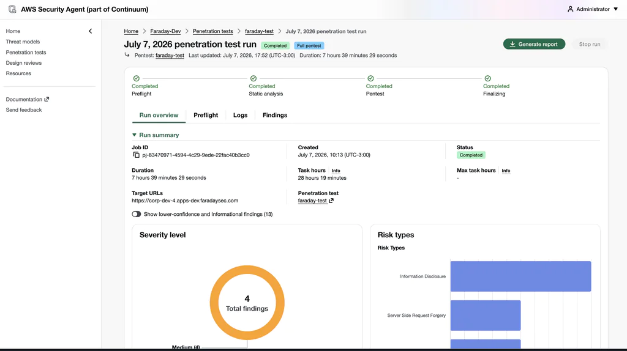Collapse the sidebar with the chevron arrow

pyautogui.click(x=91, y=31)
